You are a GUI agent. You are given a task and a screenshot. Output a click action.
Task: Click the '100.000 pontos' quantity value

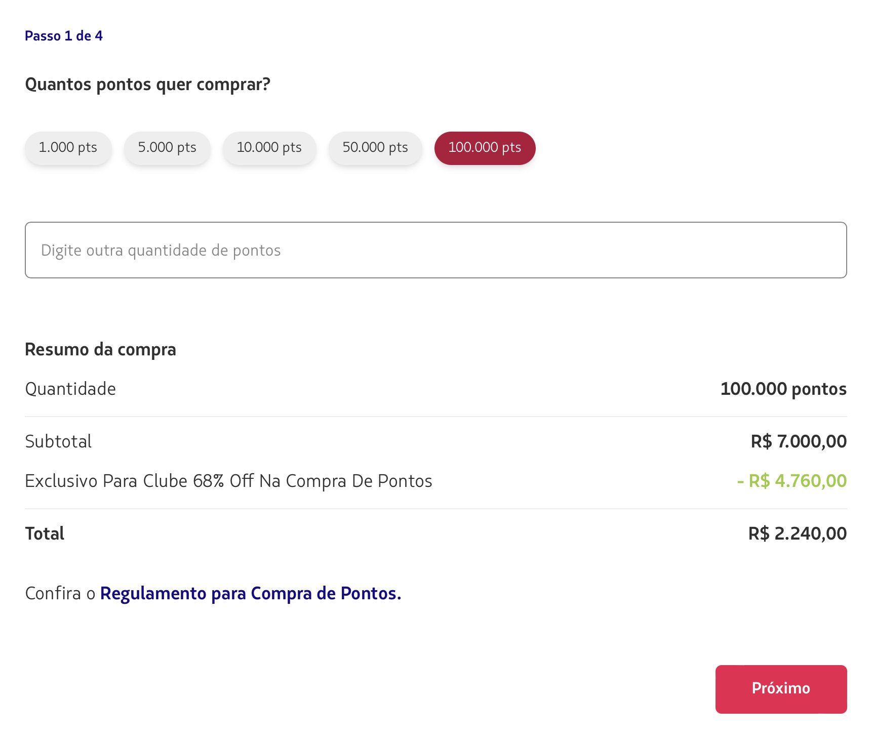tap(783, 389)
